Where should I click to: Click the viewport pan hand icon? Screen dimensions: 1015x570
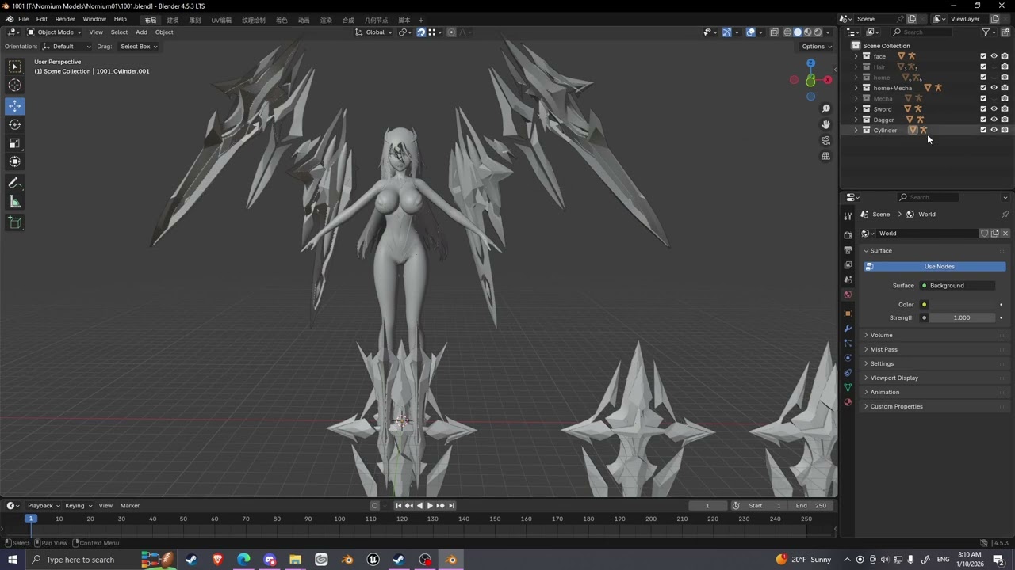coord(825,124)
